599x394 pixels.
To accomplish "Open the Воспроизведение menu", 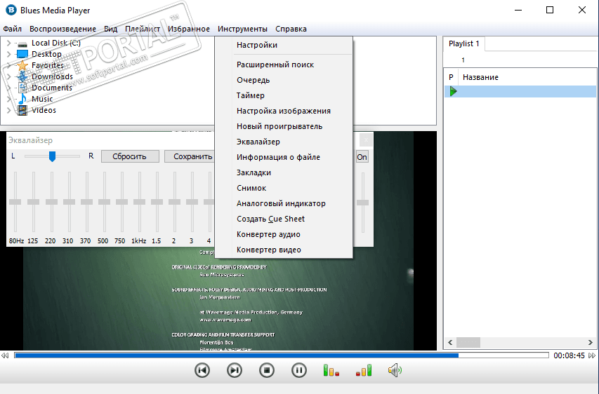I will pos(62,29).
